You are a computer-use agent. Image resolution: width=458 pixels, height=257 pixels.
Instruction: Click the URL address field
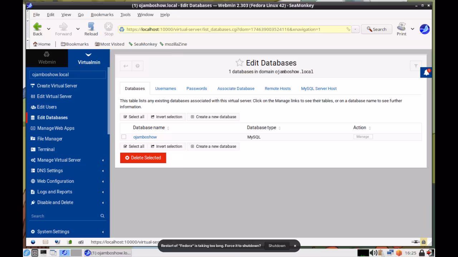234,29
